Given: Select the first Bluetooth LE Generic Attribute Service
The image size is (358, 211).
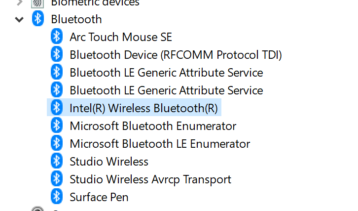Looking at the screenshot, I should (x=166, y=73).
